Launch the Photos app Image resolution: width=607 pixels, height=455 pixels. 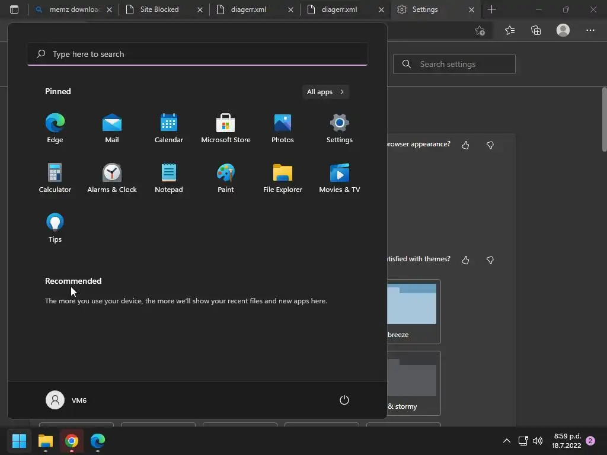pos(283,129)
